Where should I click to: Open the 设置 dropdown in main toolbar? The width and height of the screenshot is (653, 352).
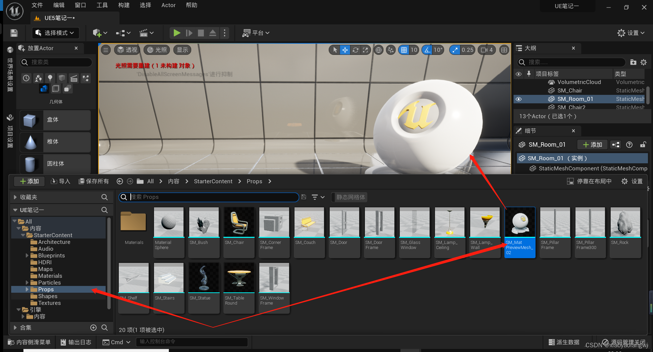pyautogui.click(x=631, y=33)
